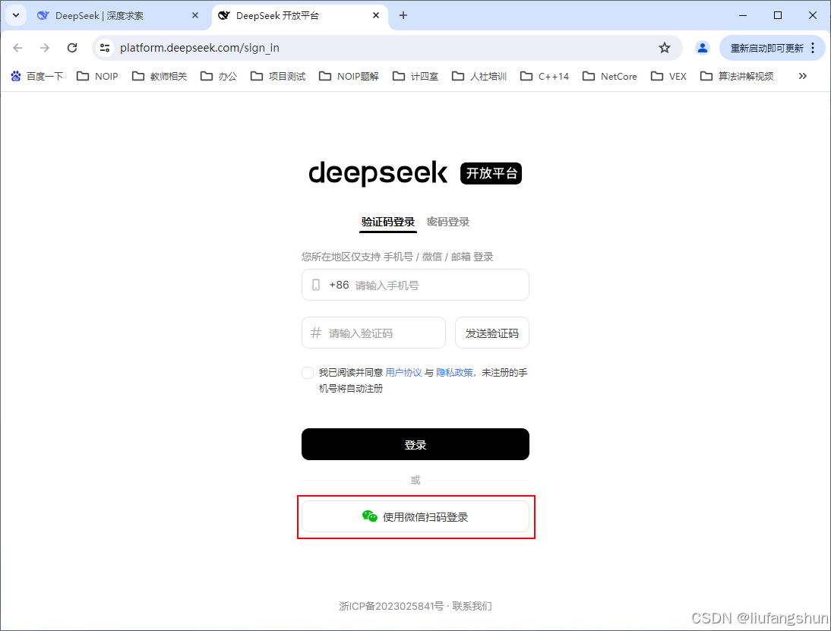Open the 计四室 bookmark folder
This screenshot has height=631, width=831.
[x=415, y=76]
